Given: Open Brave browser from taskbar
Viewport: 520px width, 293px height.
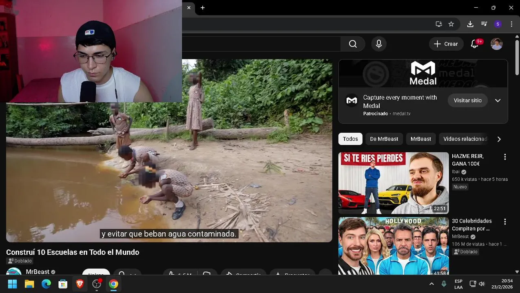Looking at the screenshot, I should (80, 284).
